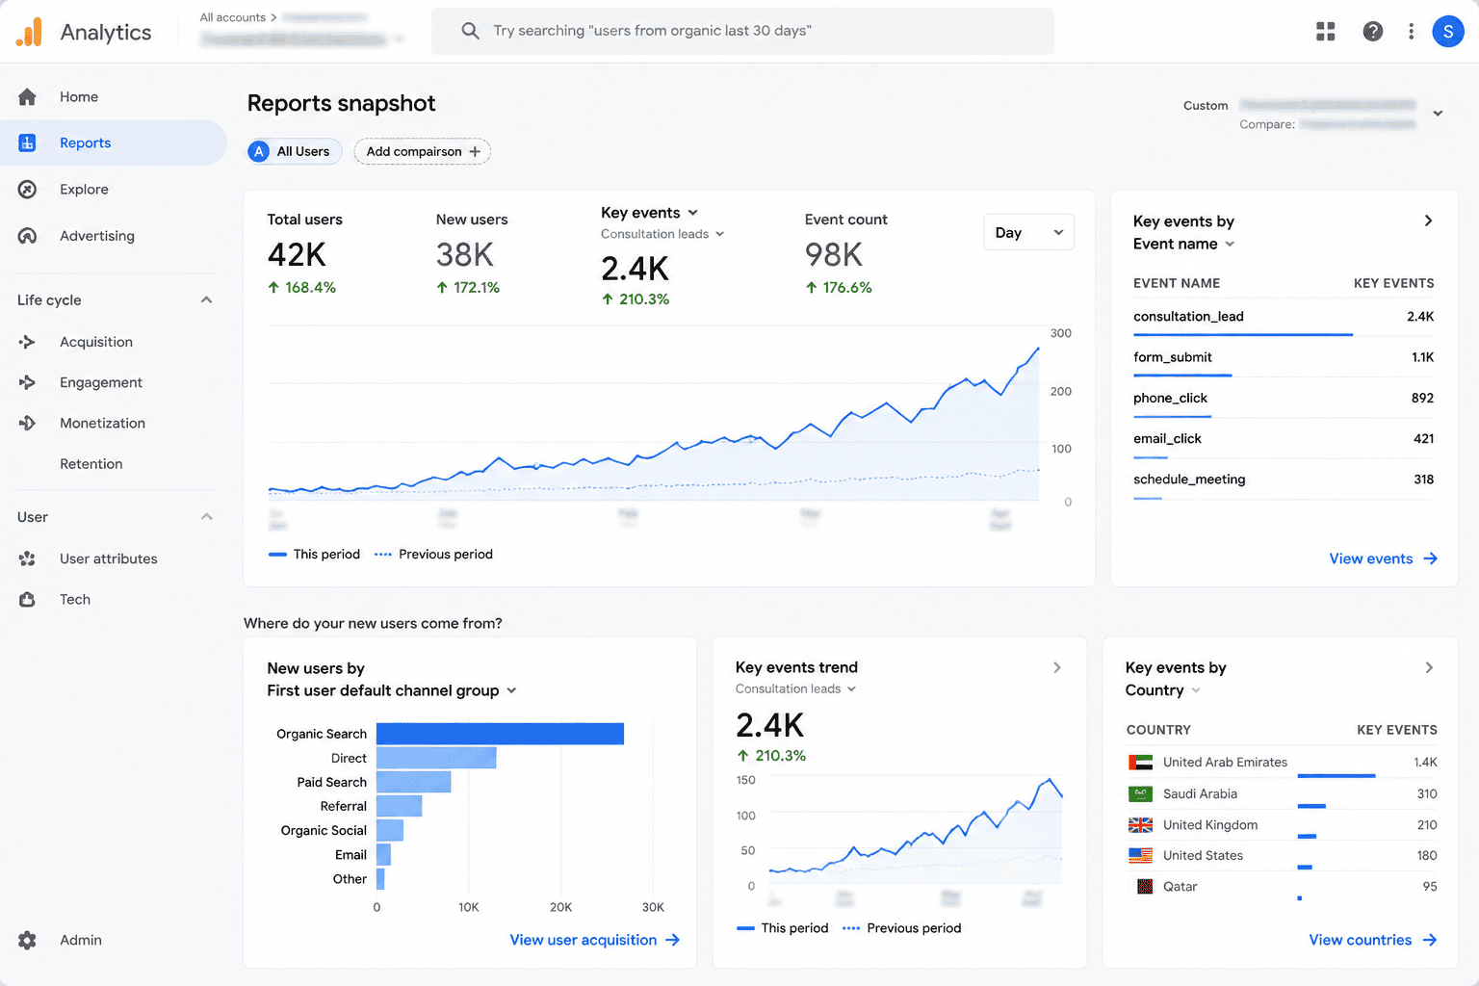
Task: Click the consultation_lead event row
Action: tap(1284, 317)
